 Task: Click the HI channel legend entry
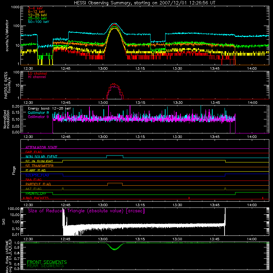coord(37,77)
